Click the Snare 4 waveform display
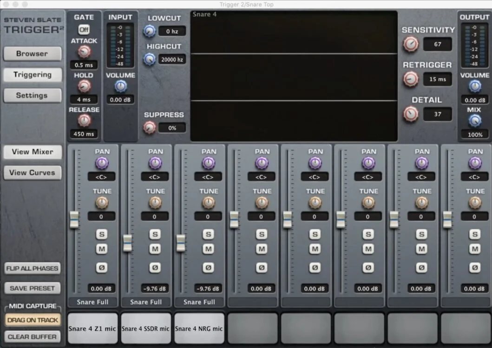This screenshot has width=492, height=348. [x=294, y=76]
